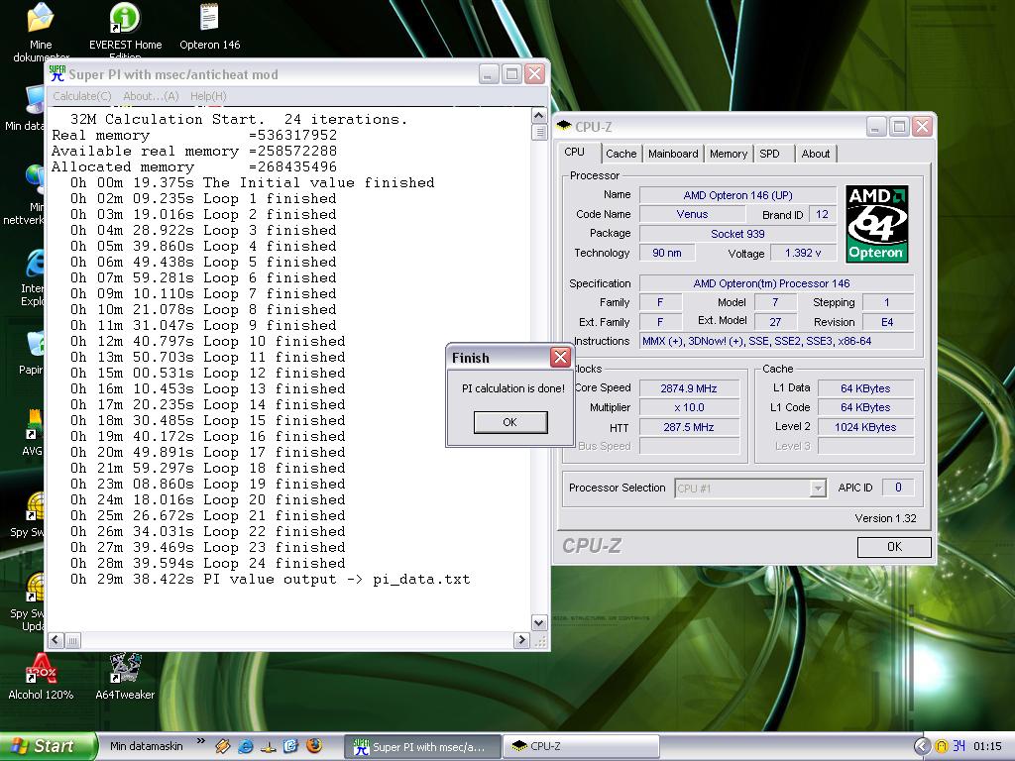Viewport: 1015px width, 761px height.
Task: Switch to the Cache tab in CPU-Z
Action: coord(620,154)
